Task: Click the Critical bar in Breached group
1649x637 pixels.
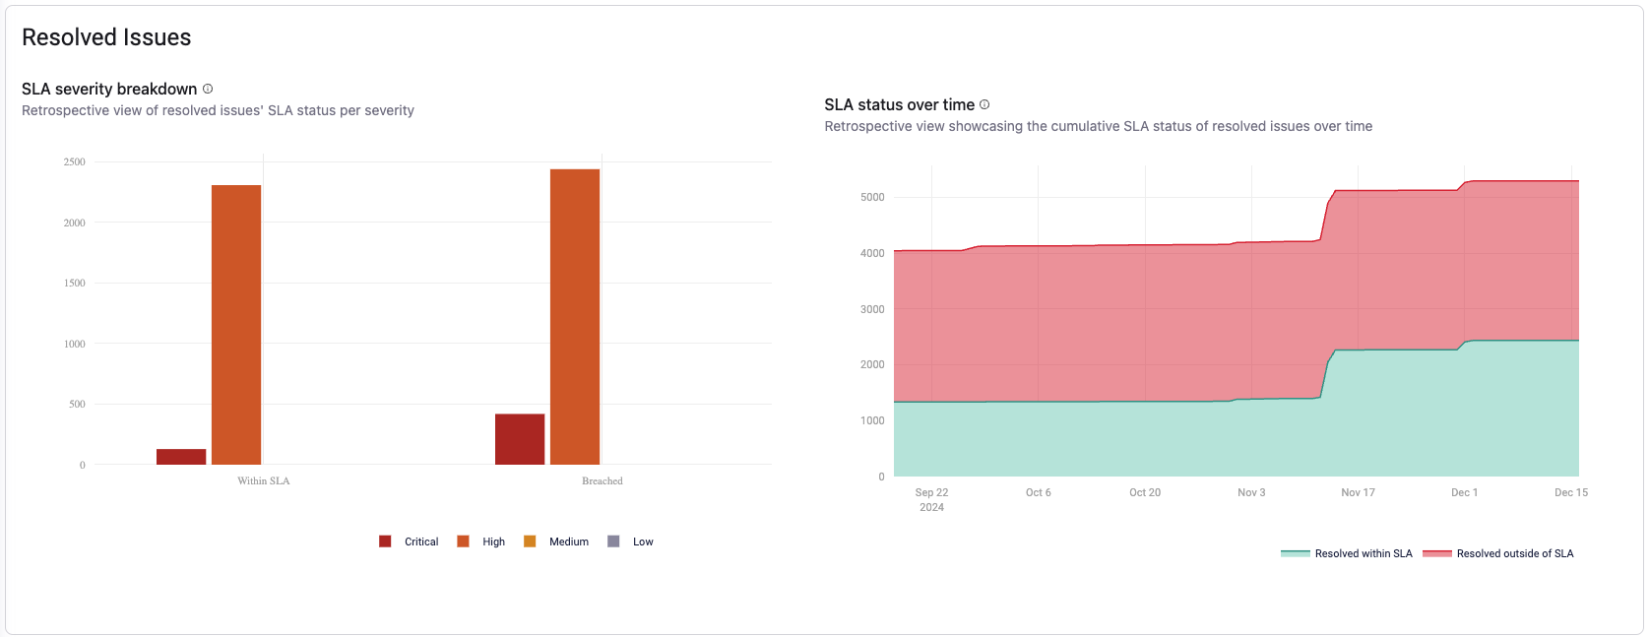Action: (x=520, y=439)
